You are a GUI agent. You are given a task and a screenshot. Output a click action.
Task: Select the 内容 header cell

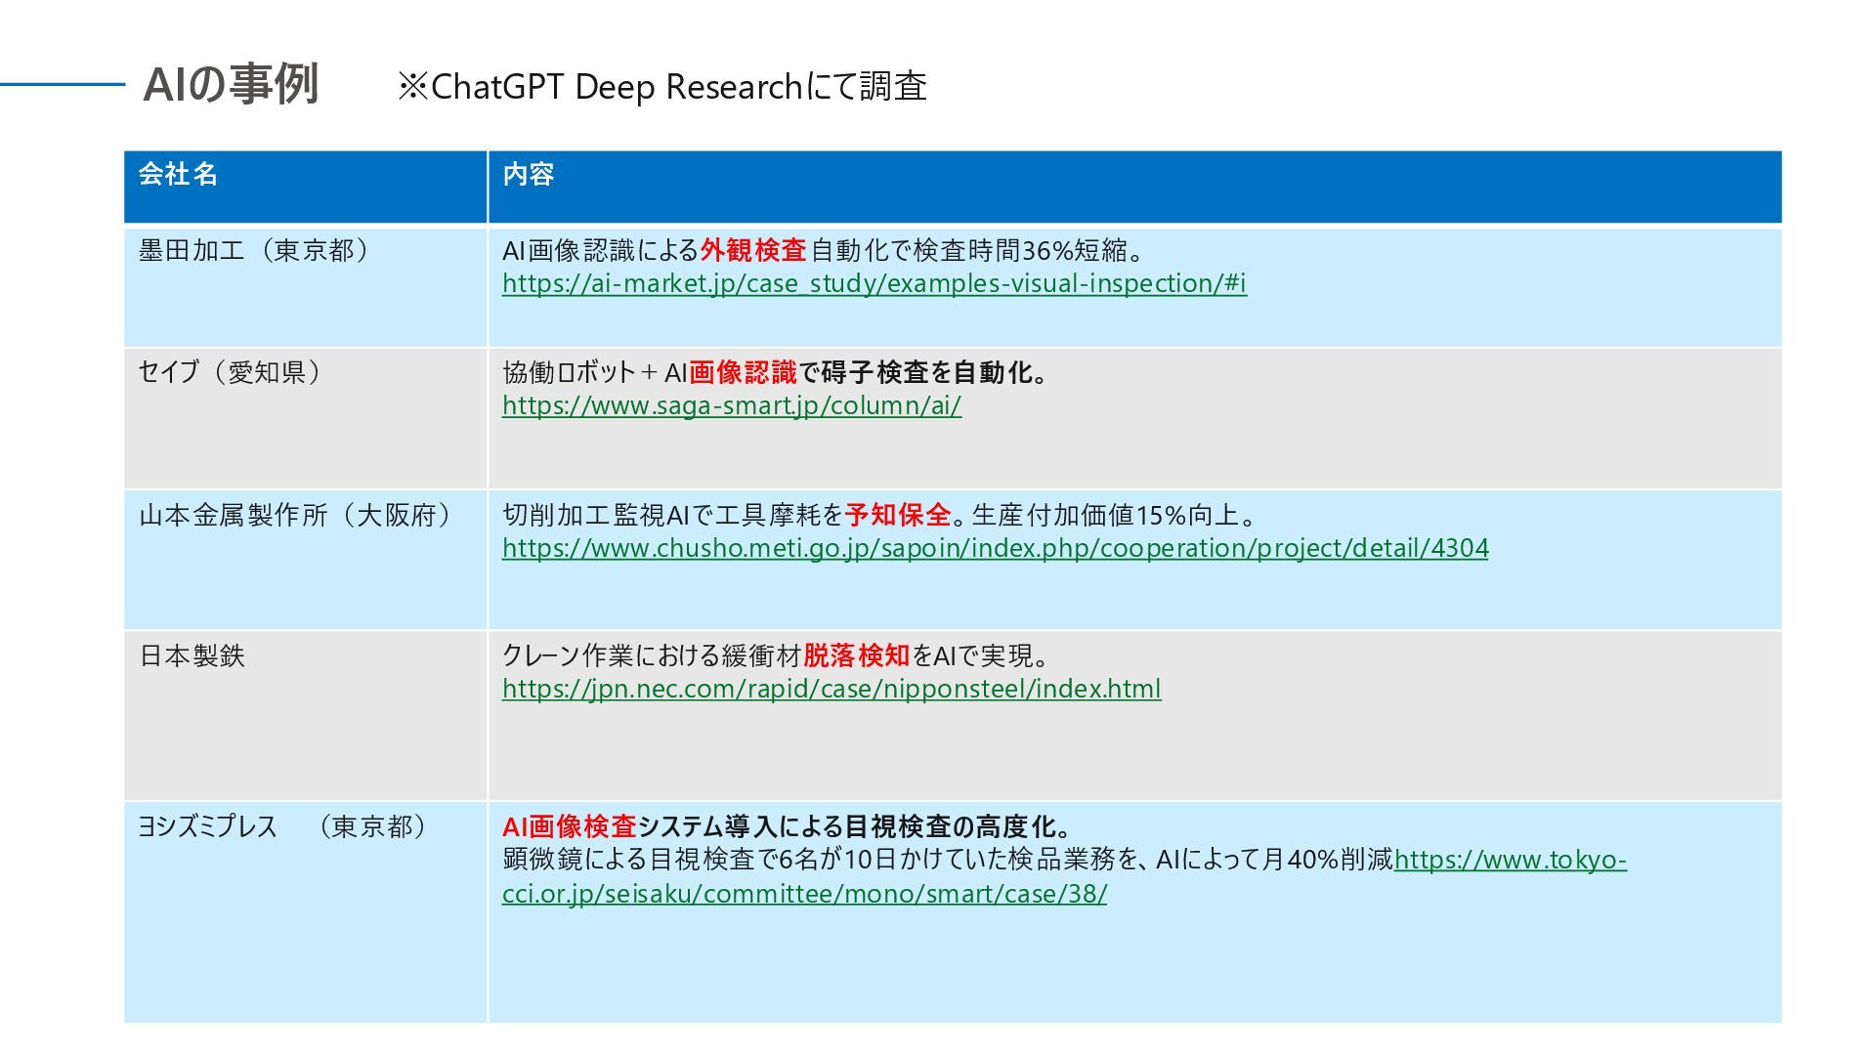pyautogui.click(x=528, y=174)
